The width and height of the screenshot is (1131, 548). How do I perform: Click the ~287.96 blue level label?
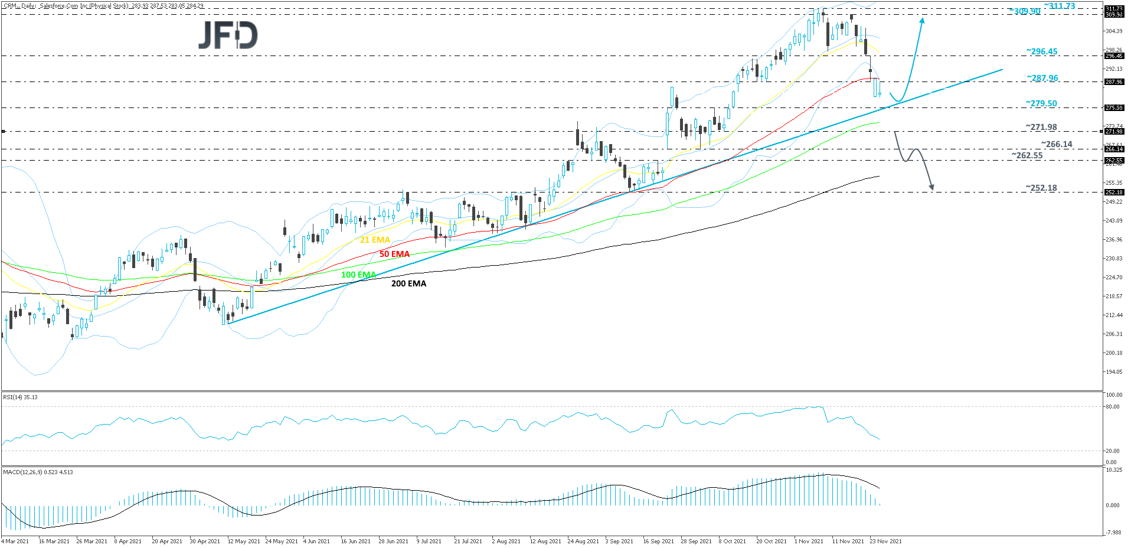[1042, 78]
